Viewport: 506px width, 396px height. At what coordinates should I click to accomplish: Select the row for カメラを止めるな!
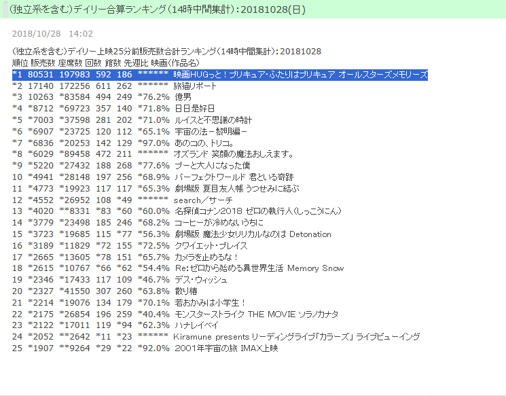[x=125, y=257]
